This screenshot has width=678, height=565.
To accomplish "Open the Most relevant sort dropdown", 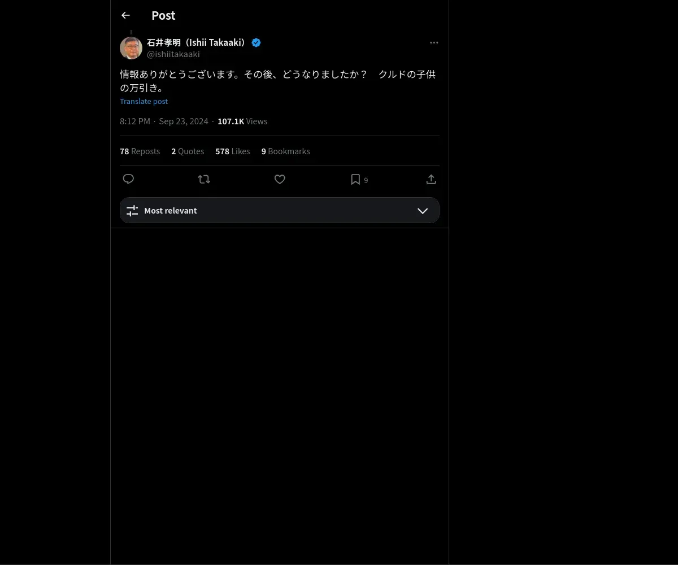I will pyautogui.click(x=280, y=210).
